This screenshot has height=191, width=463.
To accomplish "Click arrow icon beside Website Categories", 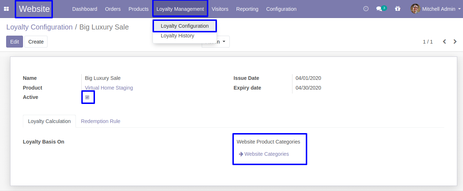I will pyautogui.click(x=241, y=154).
